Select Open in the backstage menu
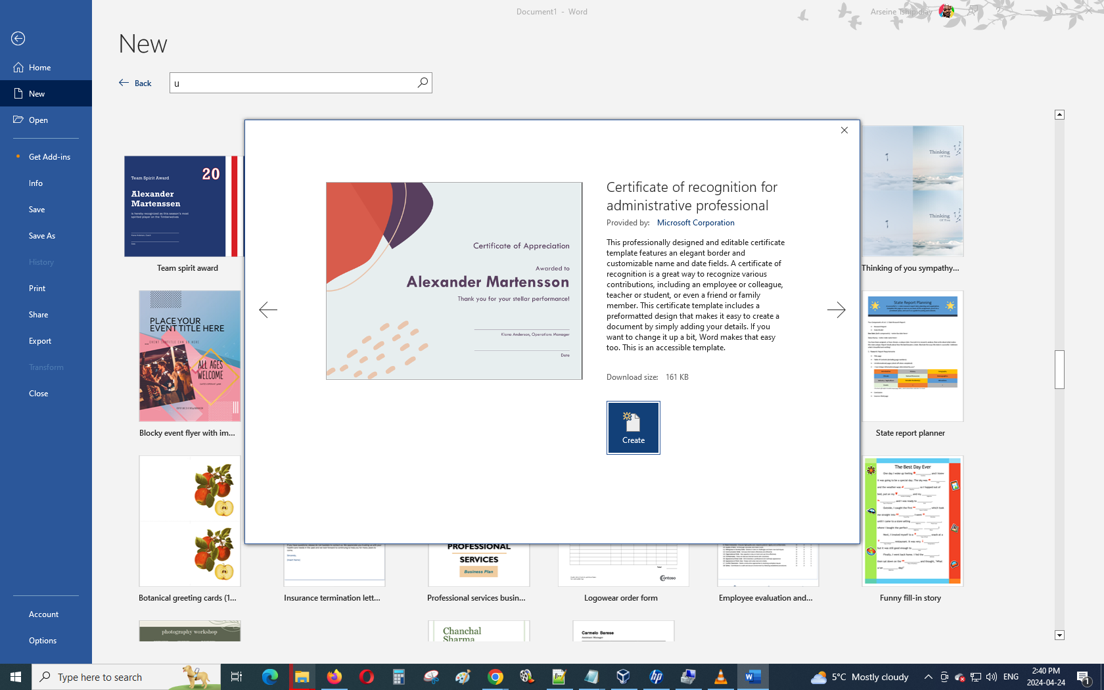Image resolution: width=1104 pixels, height=690 pixels. [38, 120]
